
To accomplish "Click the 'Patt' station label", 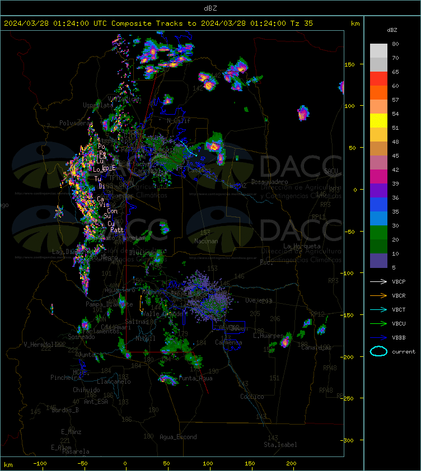I will pos(117,230).
